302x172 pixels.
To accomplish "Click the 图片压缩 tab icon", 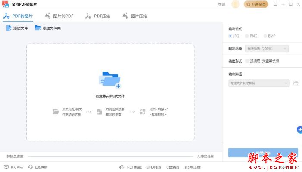I will [125, 16].
